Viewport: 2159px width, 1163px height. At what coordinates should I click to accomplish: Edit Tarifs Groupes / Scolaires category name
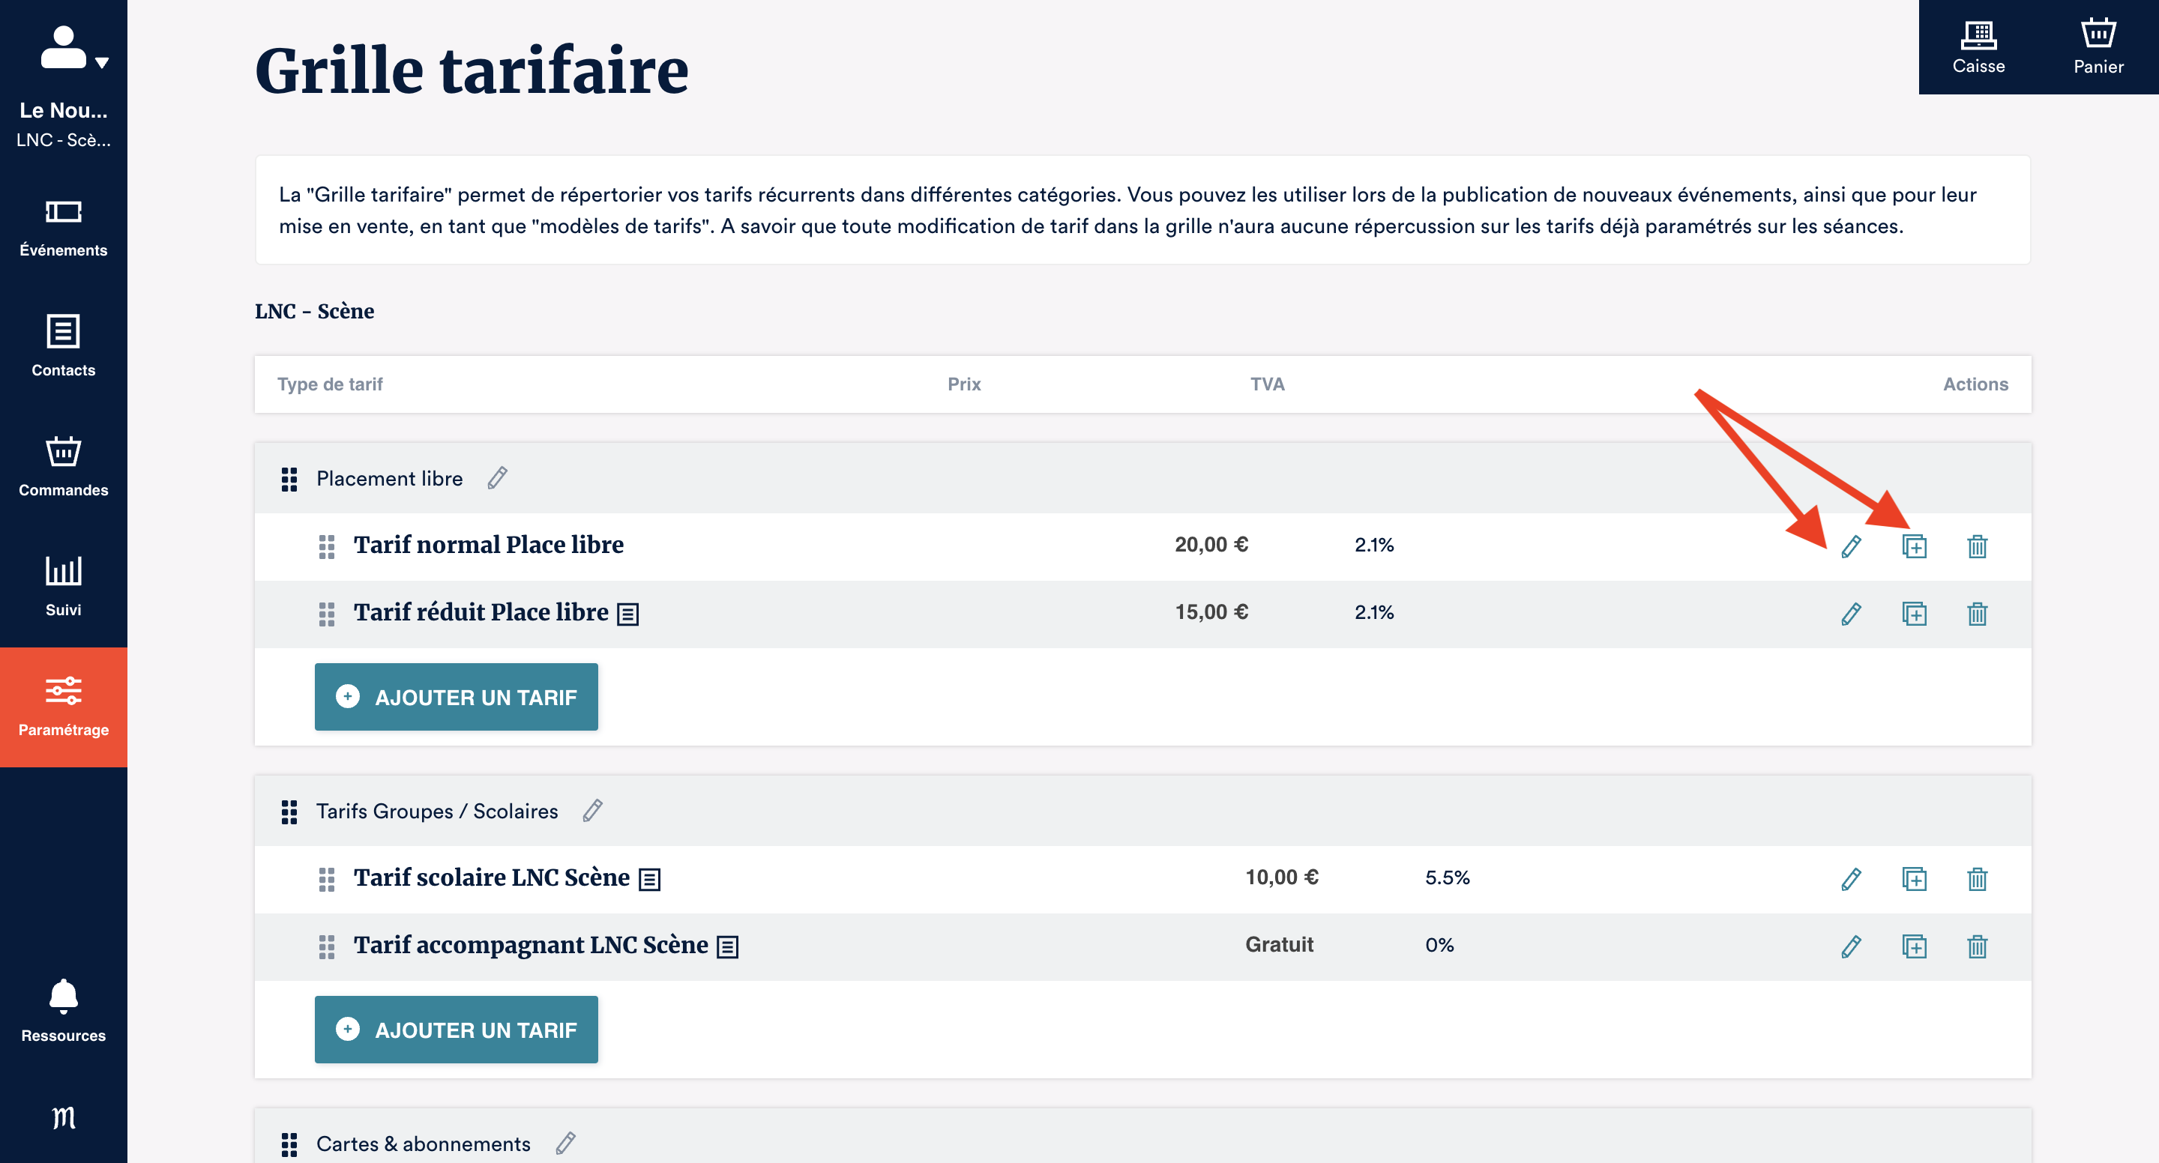[592, 810]
